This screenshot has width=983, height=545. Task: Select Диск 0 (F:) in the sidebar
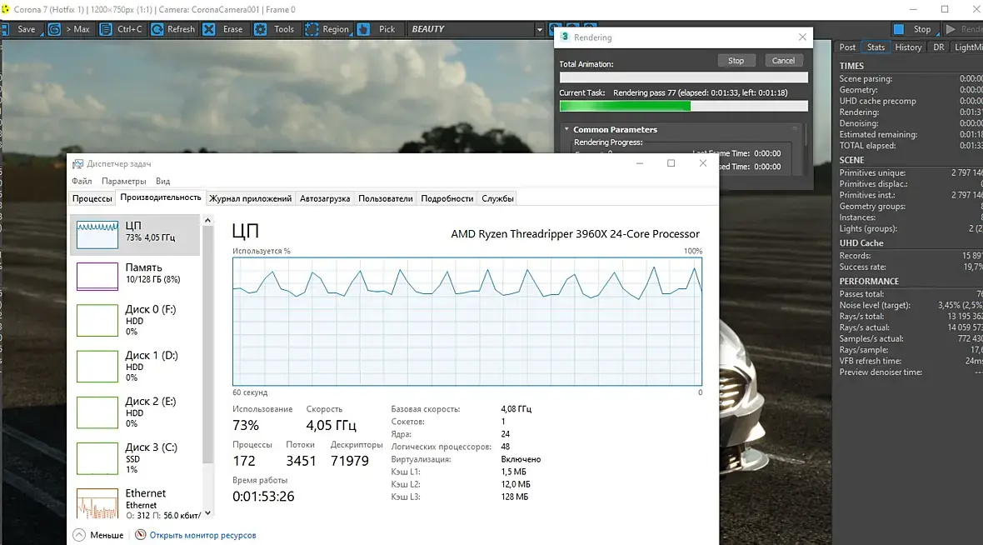click(x=135, y=320)
